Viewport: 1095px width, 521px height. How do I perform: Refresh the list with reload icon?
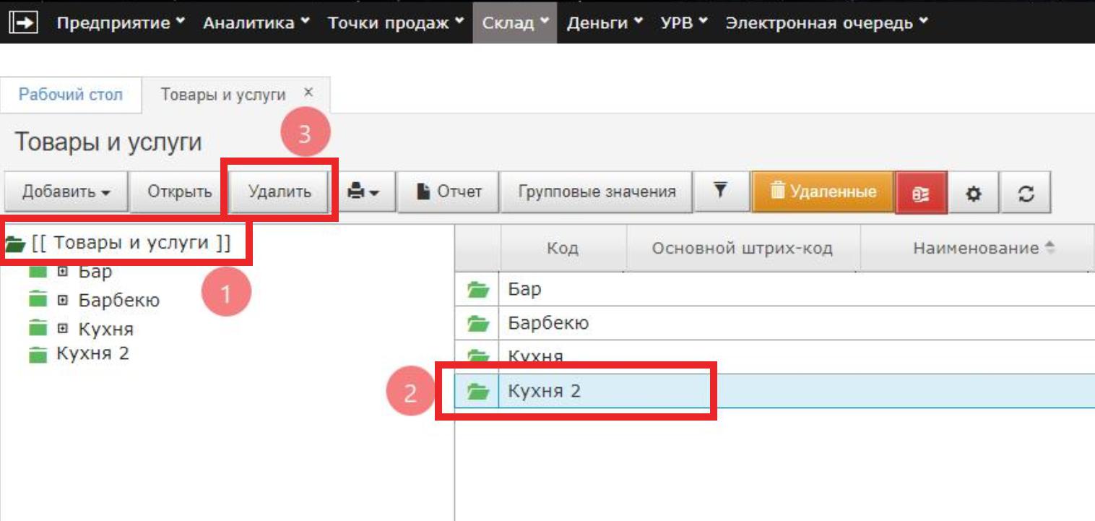click(x=1026, y=193)
